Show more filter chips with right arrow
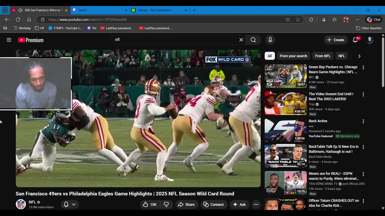 click(359, 56)
